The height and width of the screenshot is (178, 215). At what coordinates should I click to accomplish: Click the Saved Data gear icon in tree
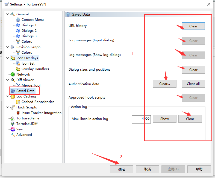click(13, 91)
